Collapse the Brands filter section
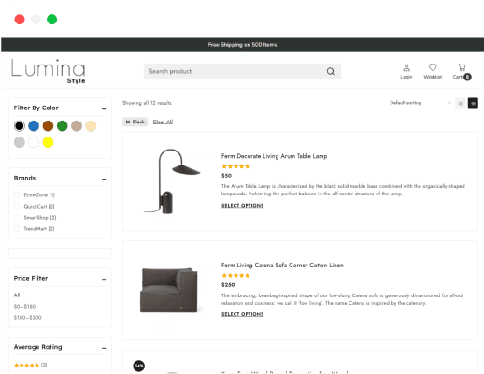 (104, 179)
